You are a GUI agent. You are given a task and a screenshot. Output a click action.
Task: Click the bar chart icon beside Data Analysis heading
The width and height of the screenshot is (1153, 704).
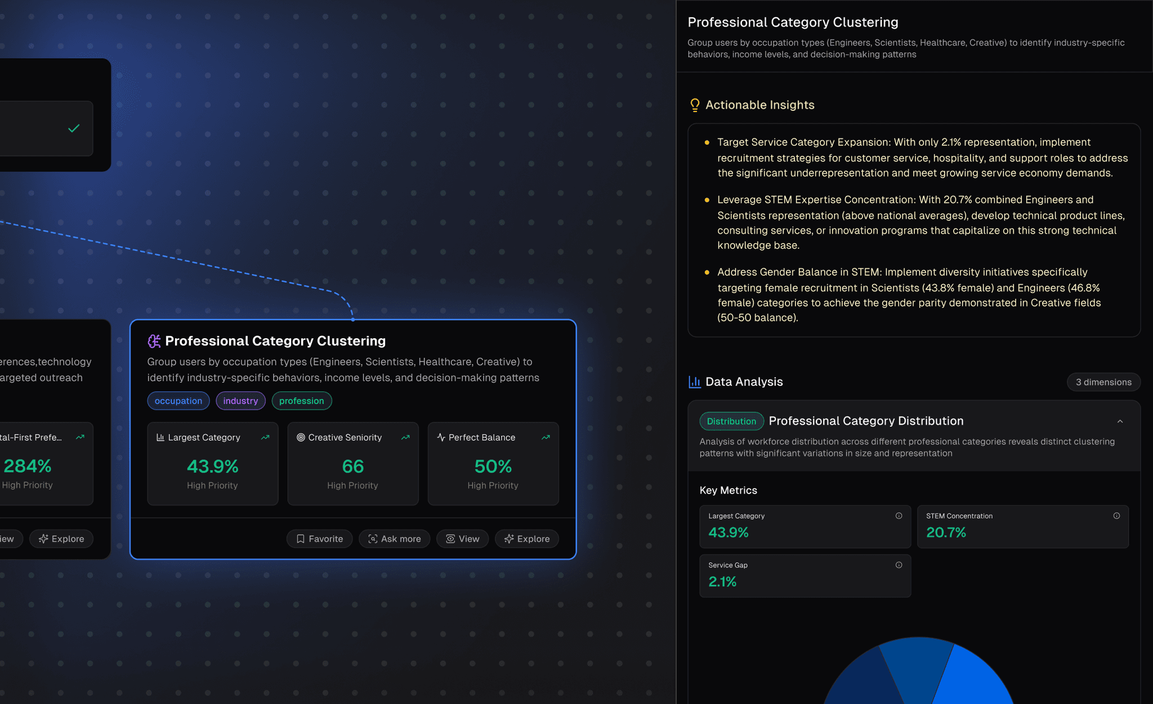[x=694, y=382]
